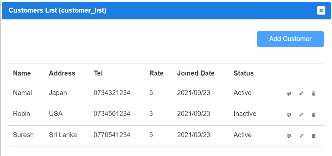Viewport: 332px width, 156px height.
Task: Click phone number 0734561234
Action: click(112, 114)
